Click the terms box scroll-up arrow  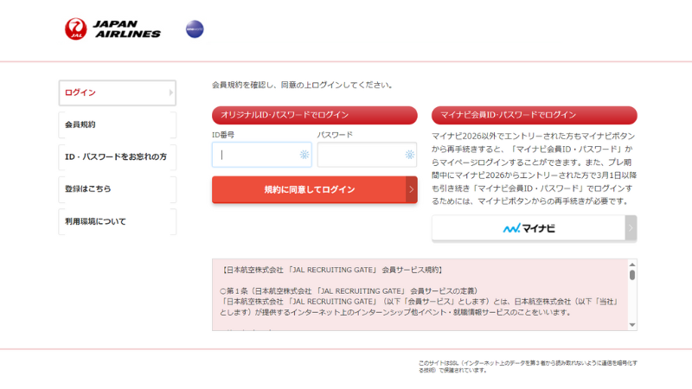click(x=632, y=265)
